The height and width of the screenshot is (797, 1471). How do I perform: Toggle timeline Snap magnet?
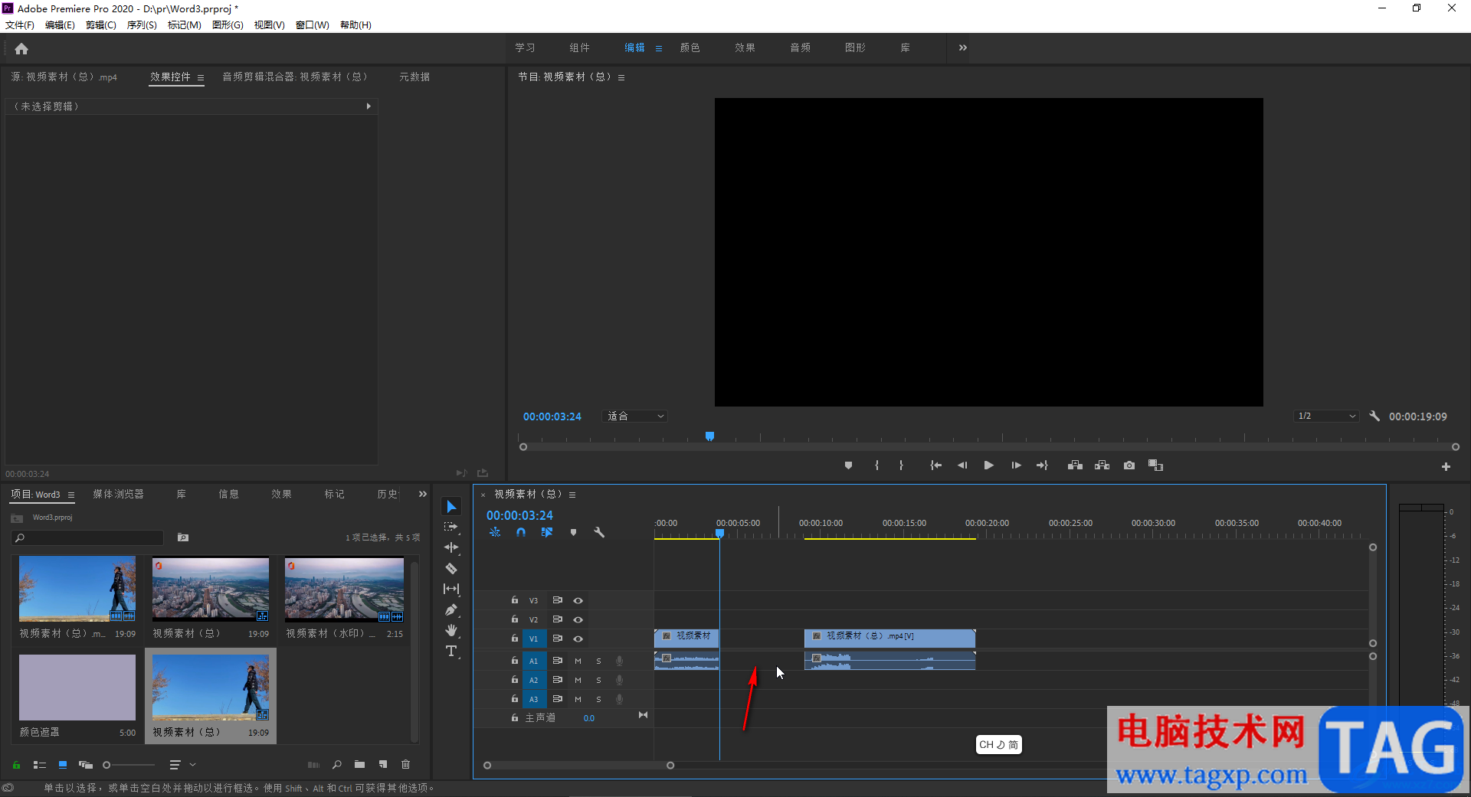click(x=521, y=532)
